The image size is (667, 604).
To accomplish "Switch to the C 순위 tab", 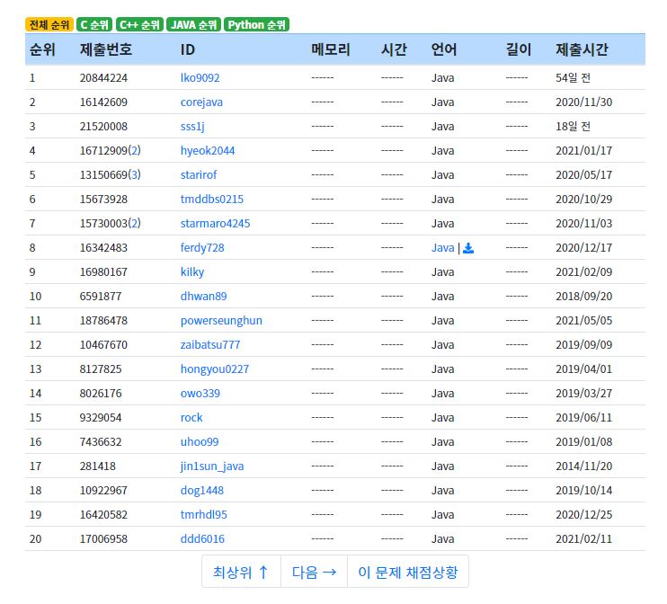I will click(94, 24).
